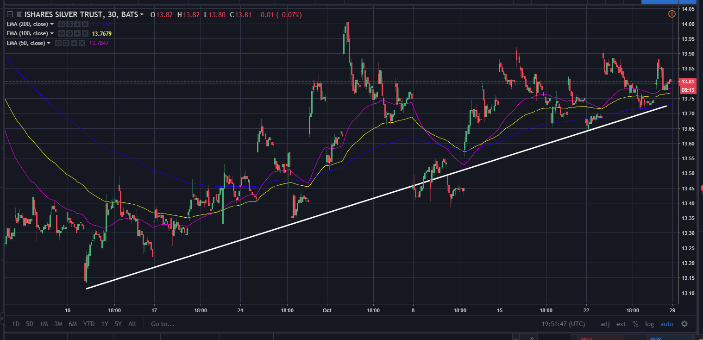703x340 pixels.
Task: Toggle the auto scale option
Action: [x=667, y=324]
